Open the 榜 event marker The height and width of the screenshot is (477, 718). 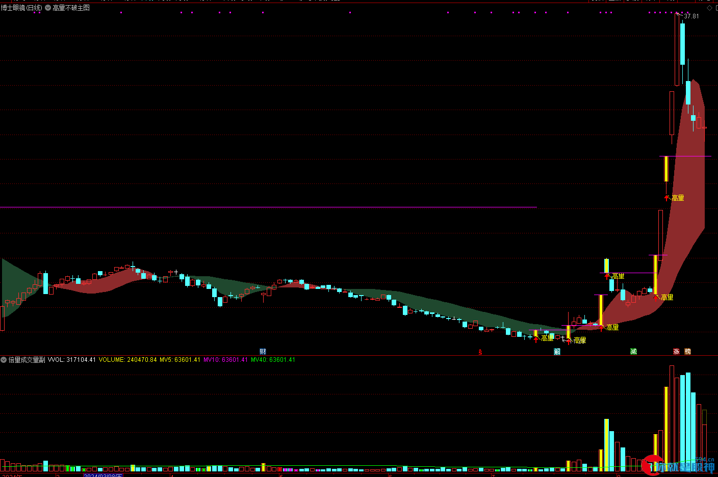tap(687, 352)
